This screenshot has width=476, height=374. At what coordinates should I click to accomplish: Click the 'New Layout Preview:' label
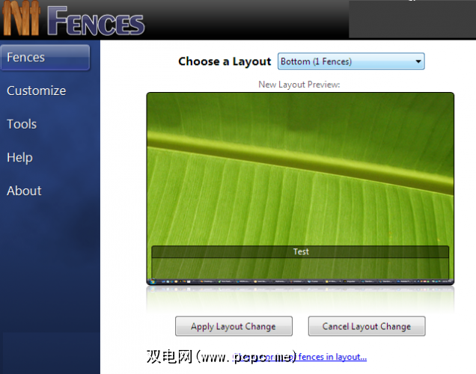pyautogui.click(x=299, y=85)
